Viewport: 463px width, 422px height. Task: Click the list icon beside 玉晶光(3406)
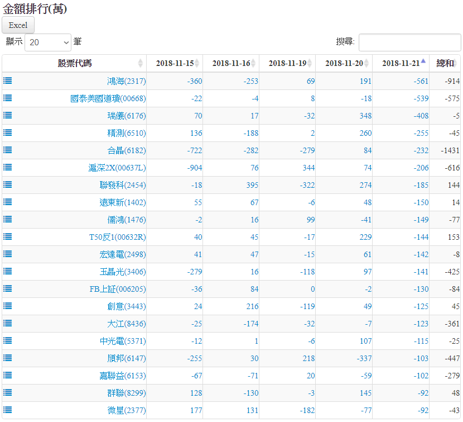click(x=8, y=271)
